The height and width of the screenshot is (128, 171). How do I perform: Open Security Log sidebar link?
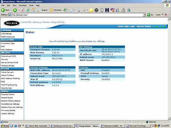[6, 88]
